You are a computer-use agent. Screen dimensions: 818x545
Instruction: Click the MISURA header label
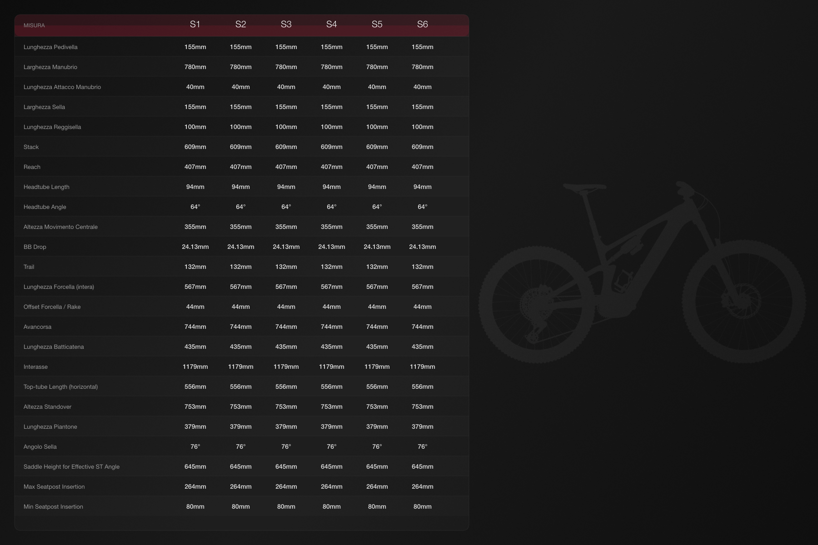[34, 25]
